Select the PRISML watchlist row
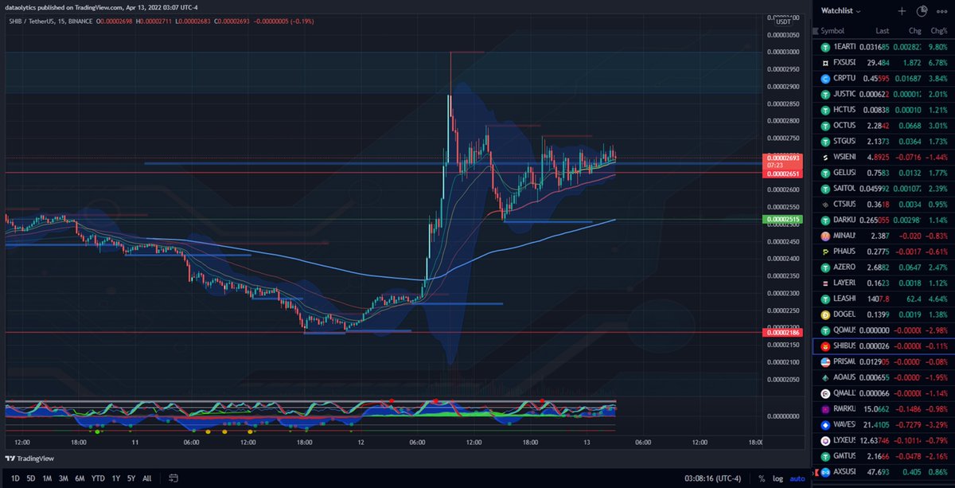Viewport: 955px width, 488px height. 883,361
